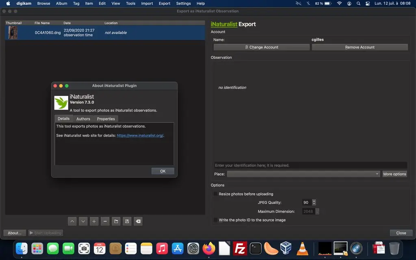416x260 pixels.
Task: Move the image down with the down-arrow icon
Action: pyautogui.click(x=83, y=221)
